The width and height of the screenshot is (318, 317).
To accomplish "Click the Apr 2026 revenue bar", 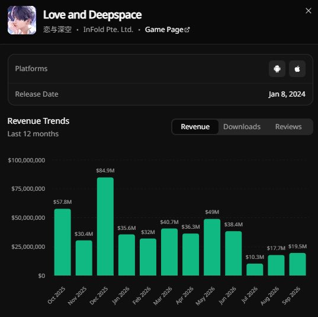I will (191, 255).
